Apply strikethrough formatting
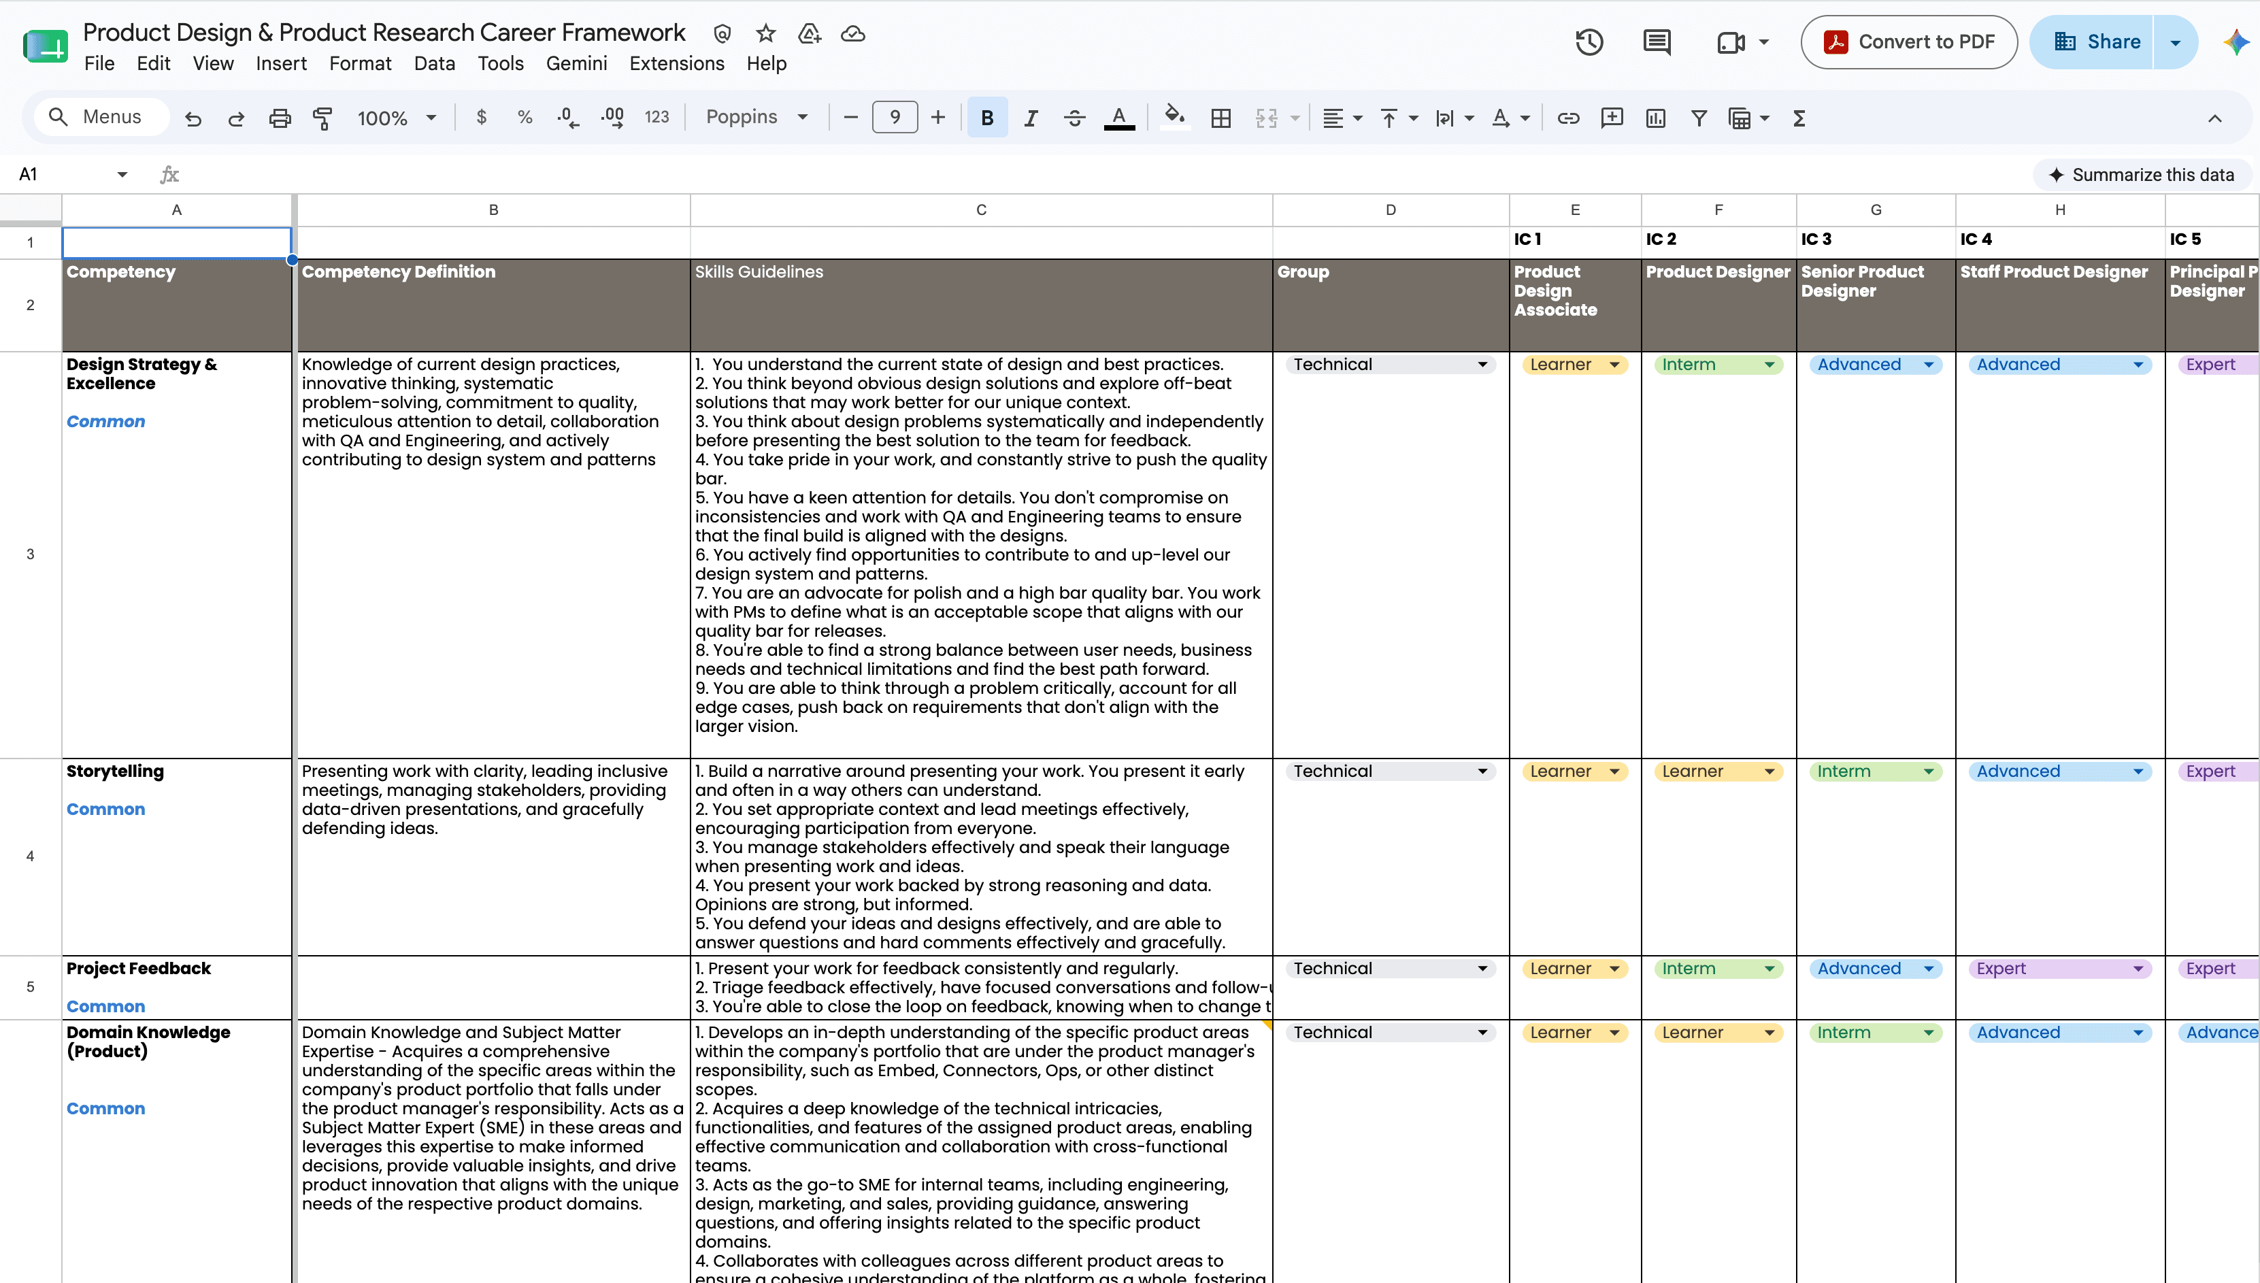Image resolution: width=2260 pixels, height=1283 pixels. pos(1074,118)
